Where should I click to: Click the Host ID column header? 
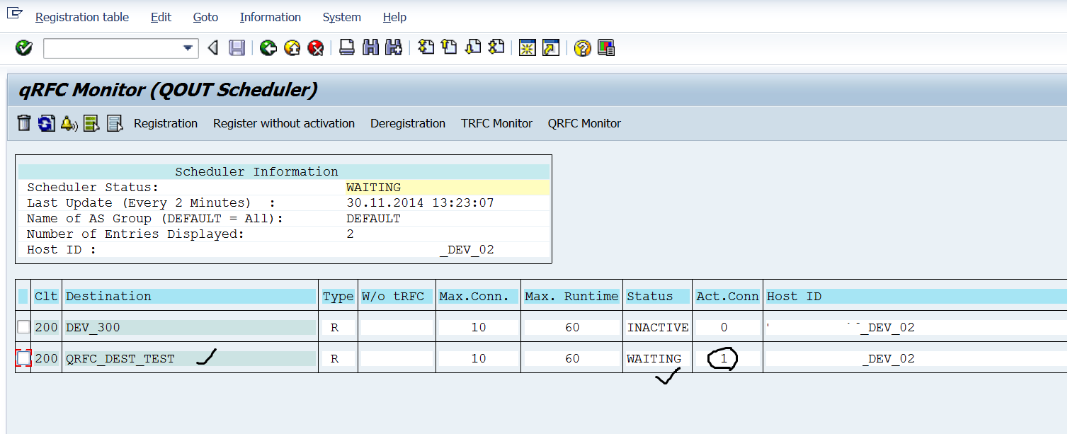[916, 296]
